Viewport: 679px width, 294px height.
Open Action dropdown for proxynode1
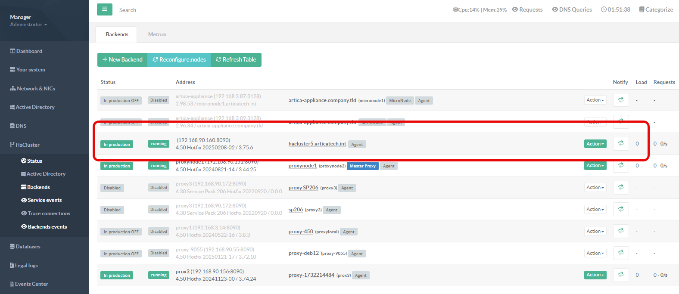tap(595, 166)
